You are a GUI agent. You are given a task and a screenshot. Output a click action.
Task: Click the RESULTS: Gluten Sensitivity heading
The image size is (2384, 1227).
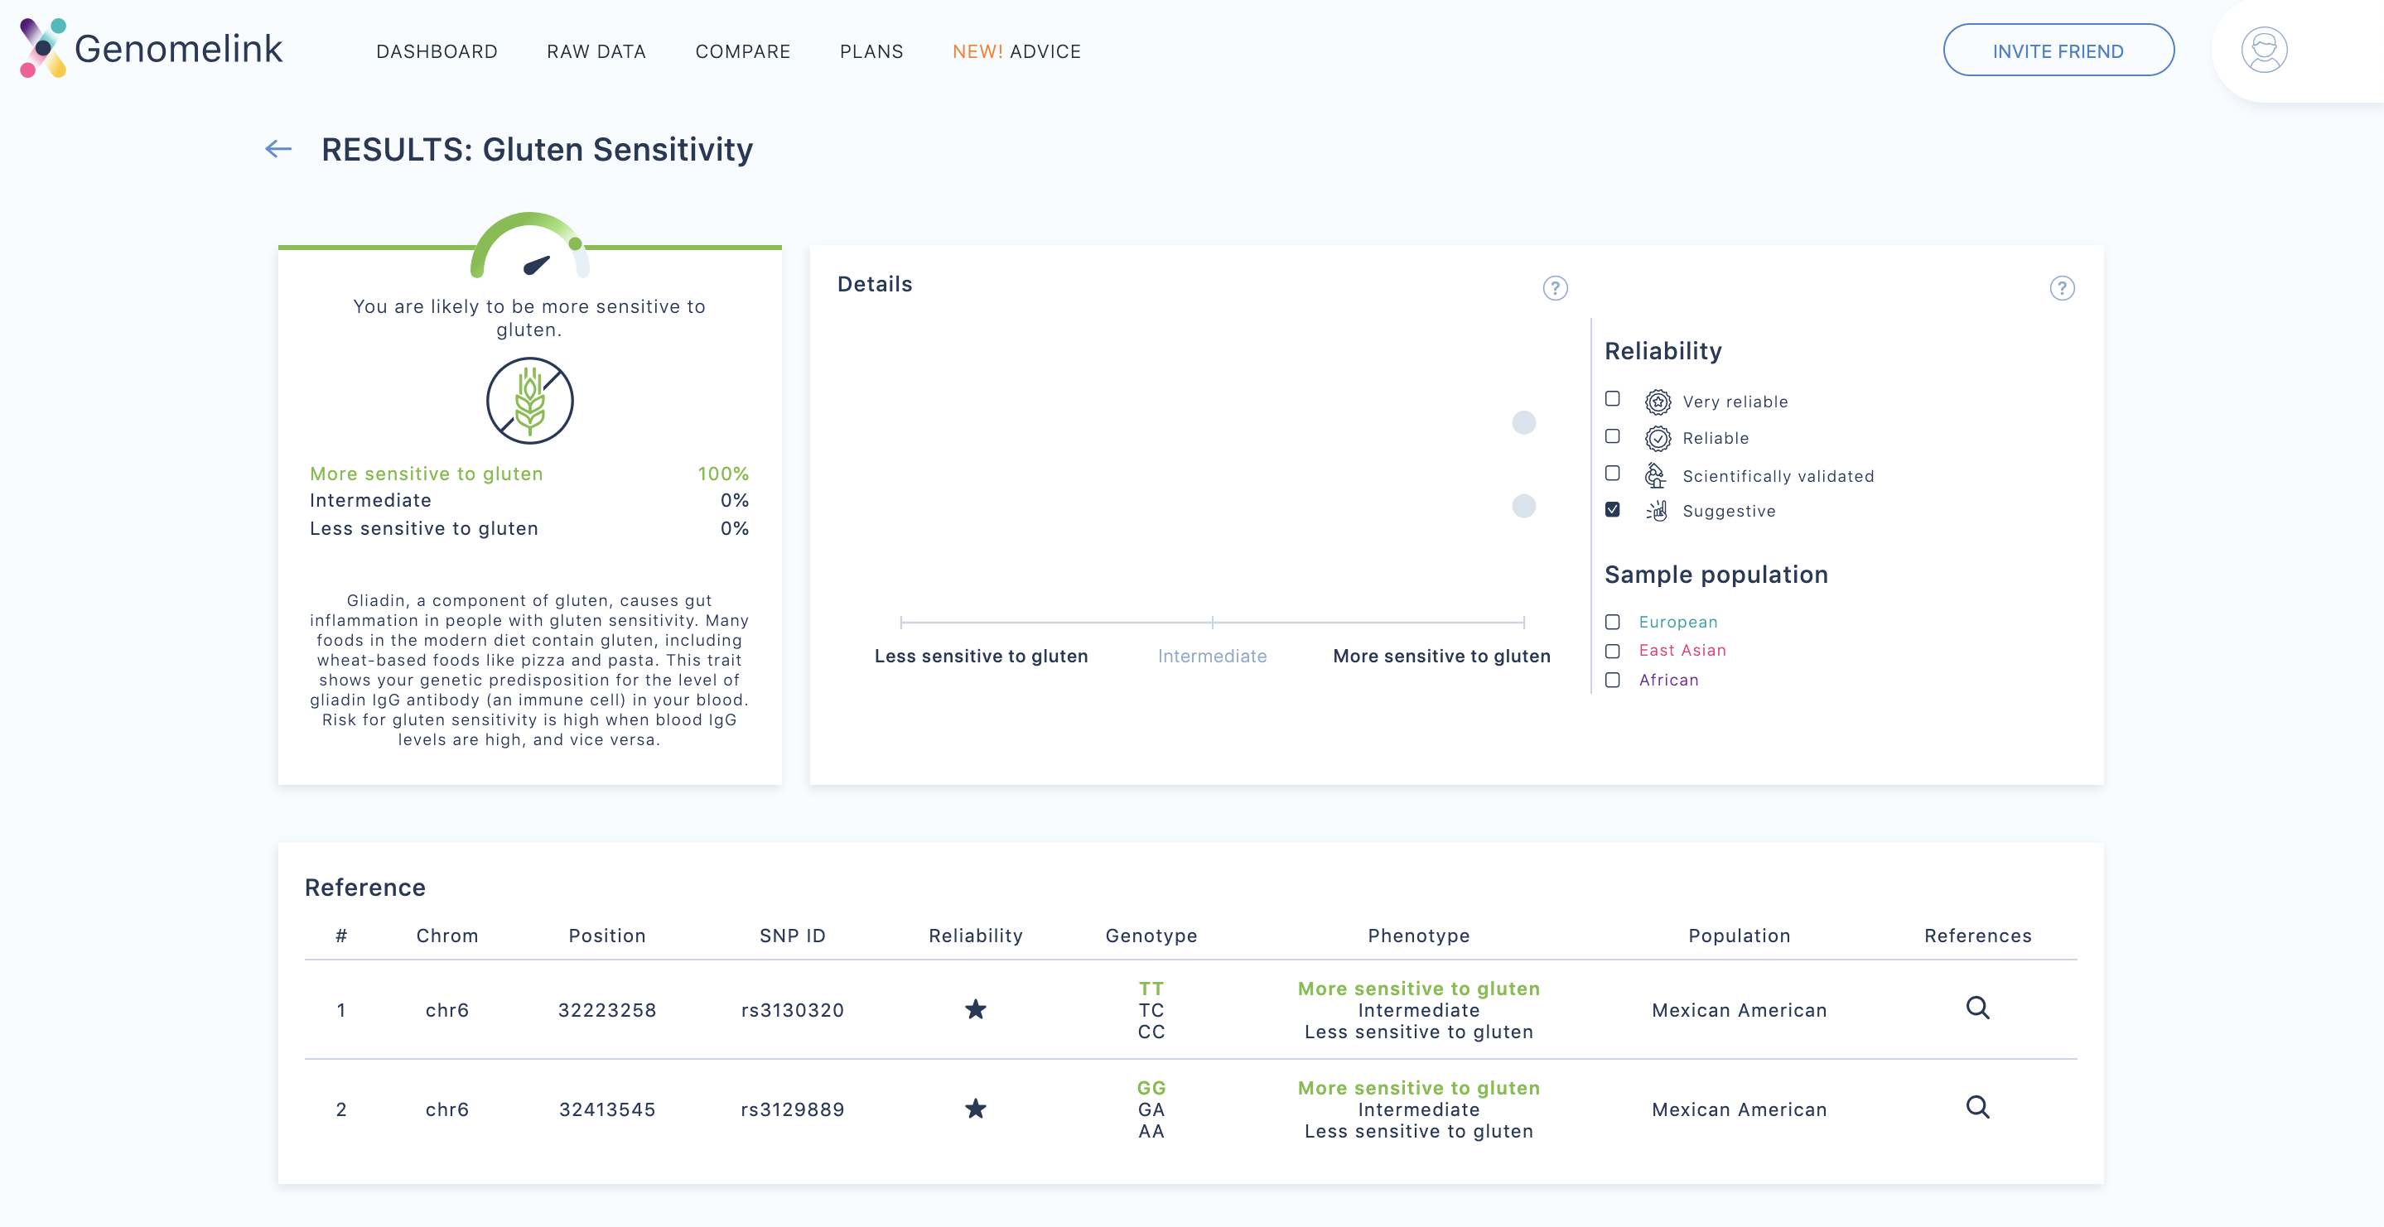[537, 149]
